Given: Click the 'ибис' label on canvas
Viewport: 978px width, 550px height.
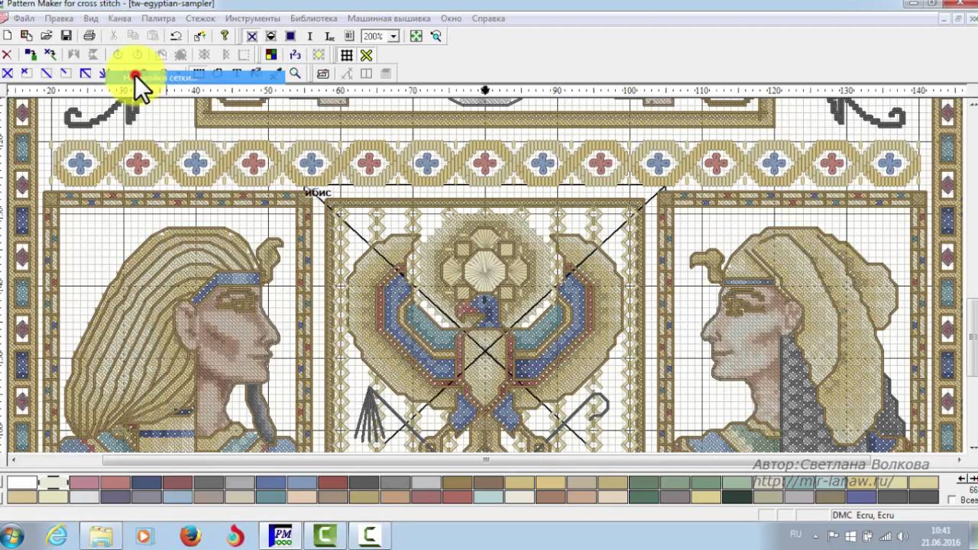Looking at the screenshot, I should [318, 192].
